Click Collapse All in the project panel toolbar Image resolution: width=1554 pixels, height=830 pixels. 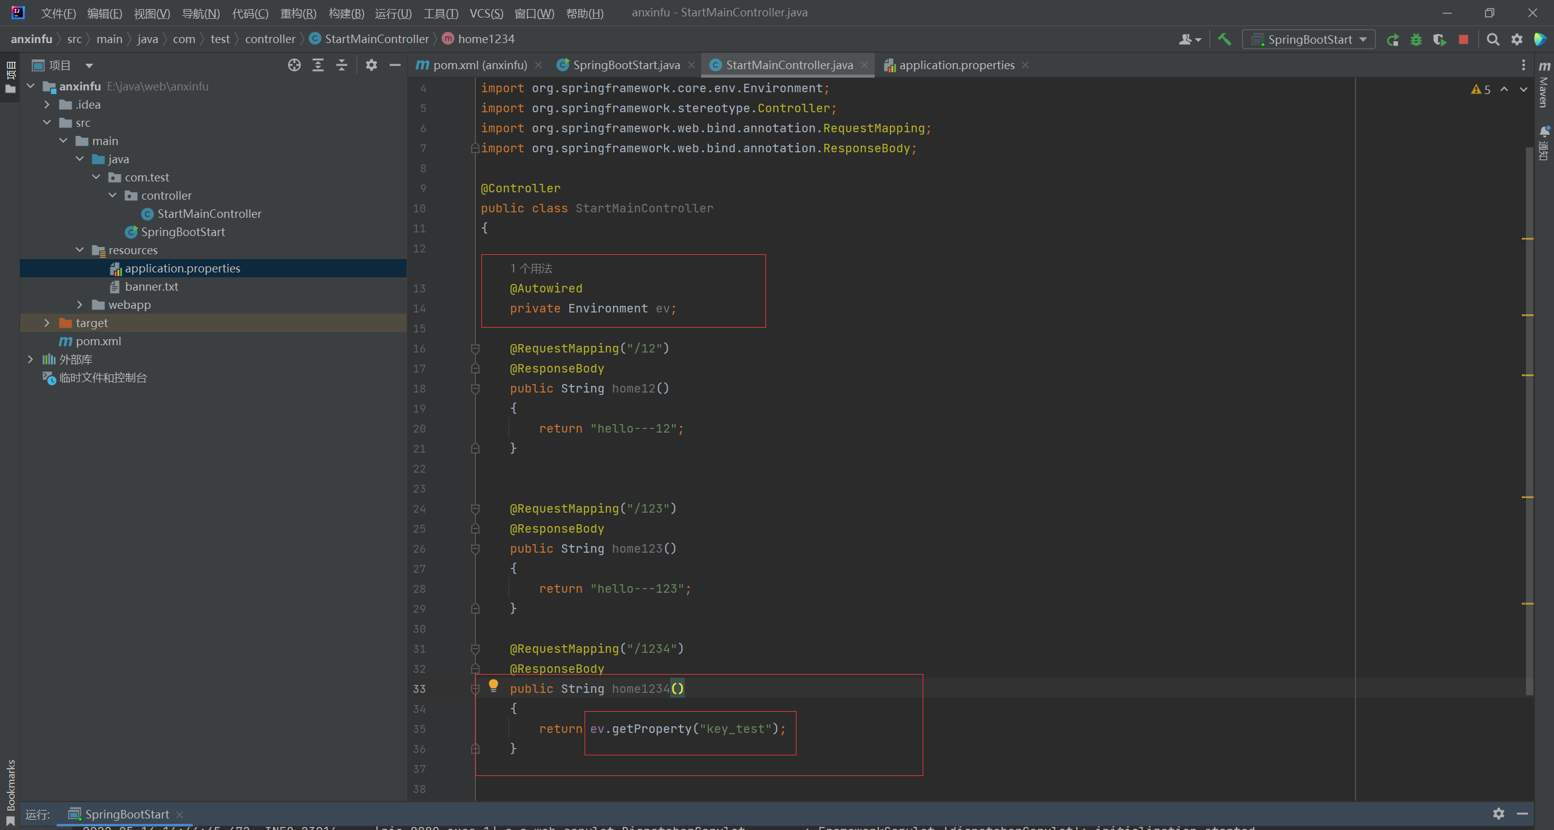tap(342, 65)
